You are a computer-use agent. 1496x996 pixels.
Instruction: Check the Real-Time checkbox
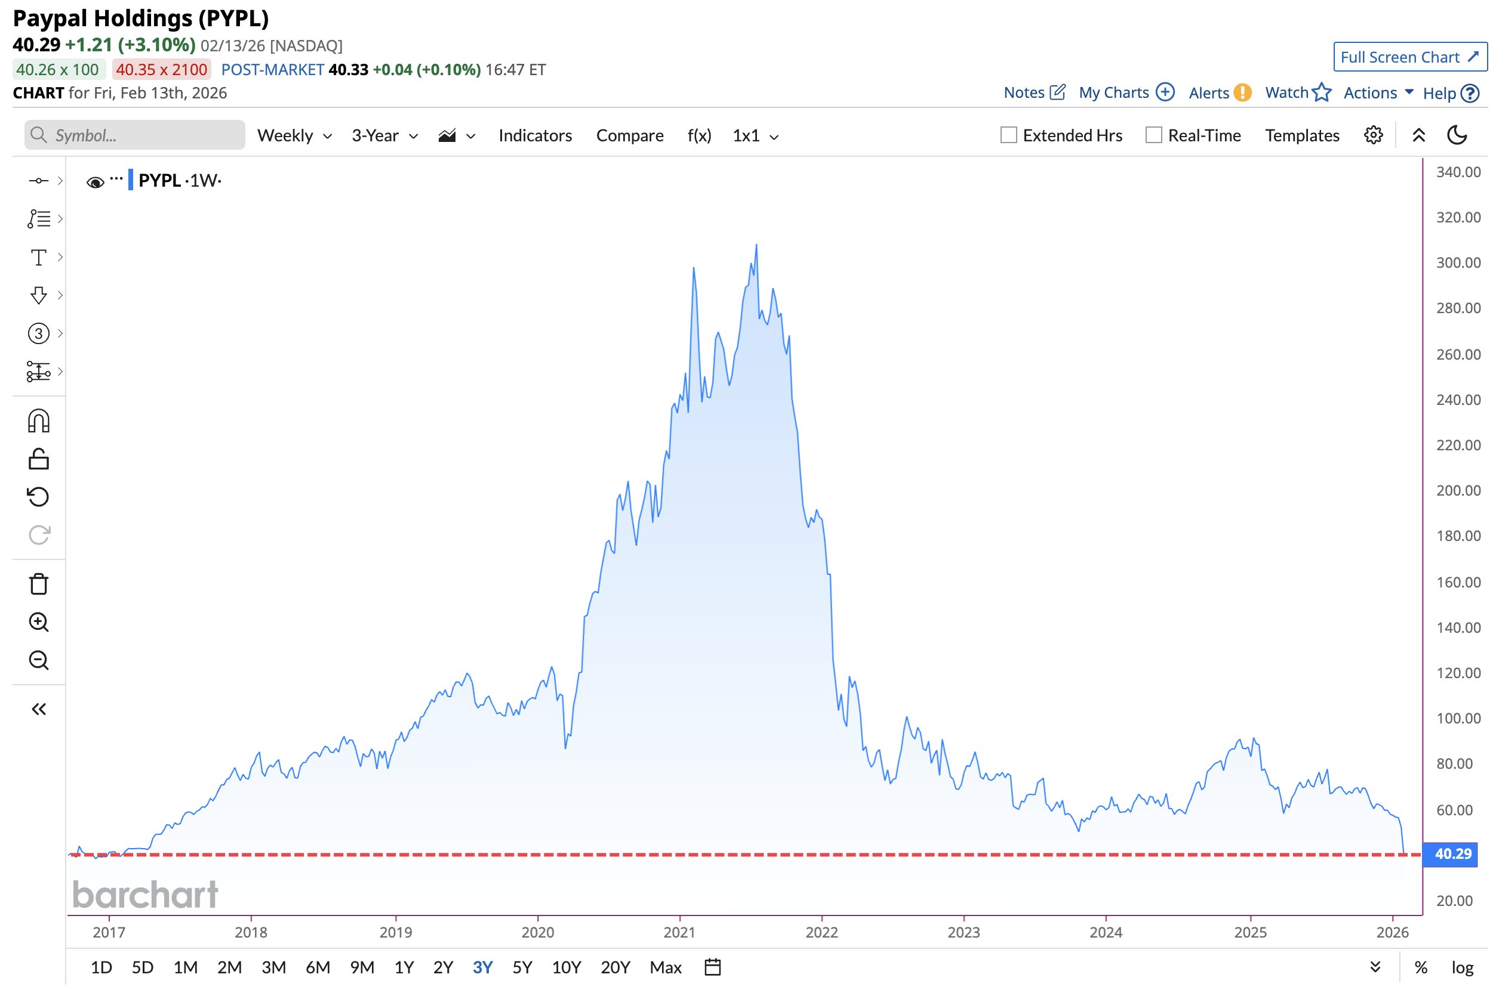pos(1153,135)
